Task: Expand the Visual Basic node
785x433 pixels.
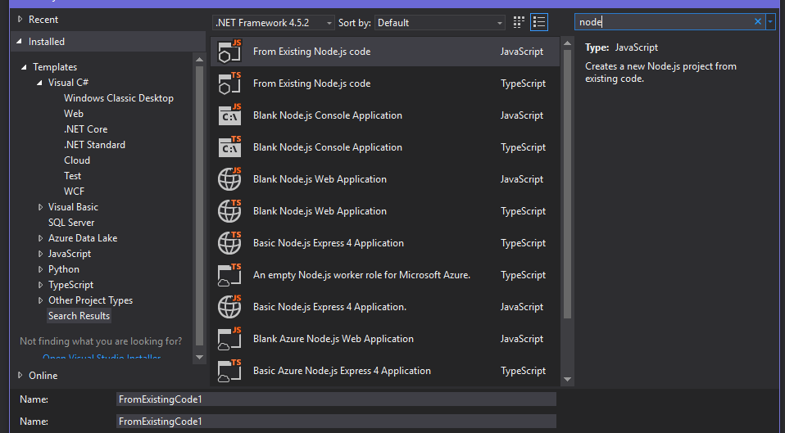Action: [40, 207]
